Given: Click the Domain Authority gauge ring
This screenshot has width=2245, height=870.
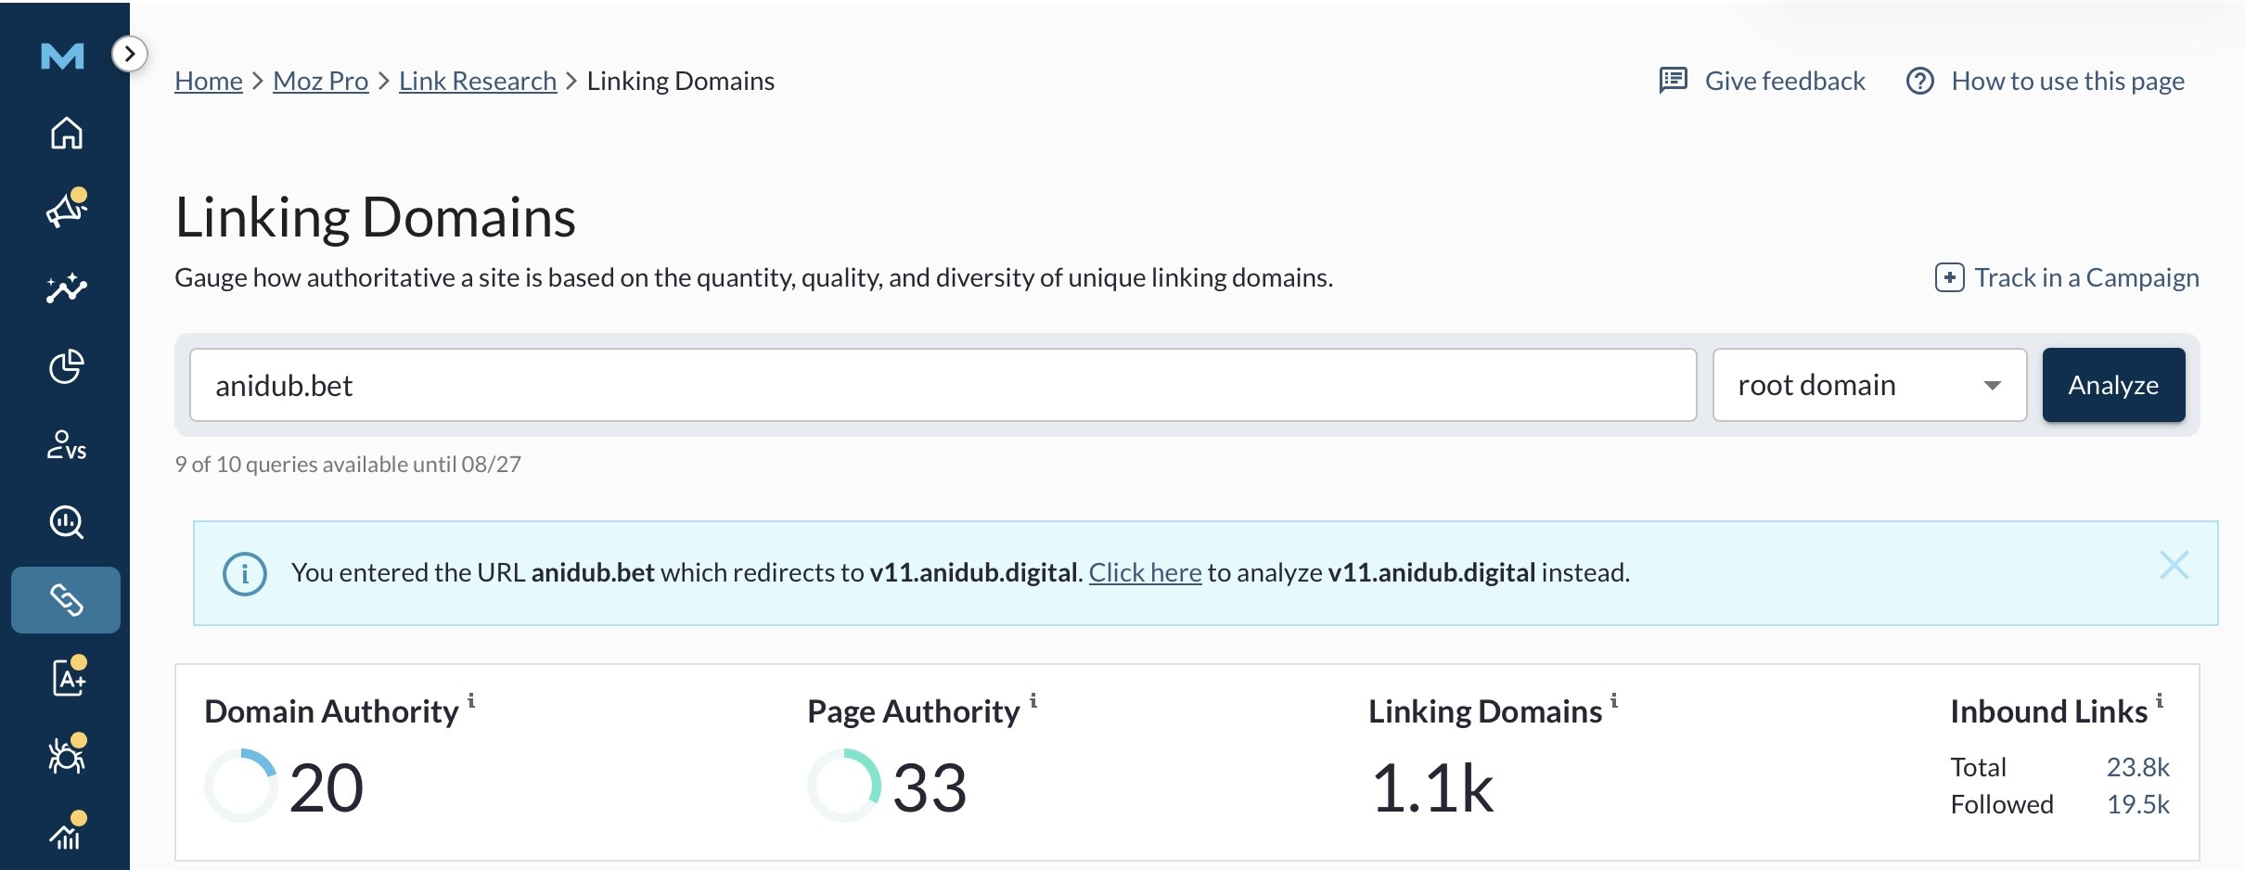Looking at the screenshot, I should point(240,786).
